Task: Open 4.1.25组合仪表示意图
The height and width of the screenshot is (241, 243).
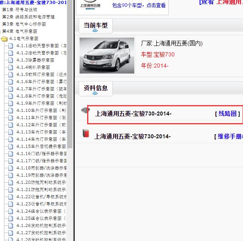Action: [x=41, y=218]
